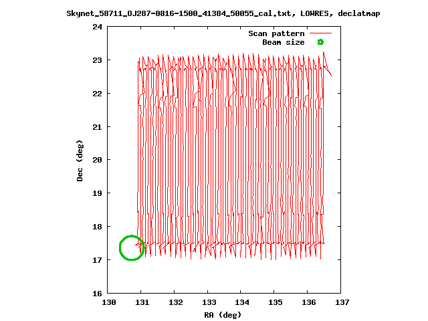Click the RA (deg) axis label

(x=223, y=315)
